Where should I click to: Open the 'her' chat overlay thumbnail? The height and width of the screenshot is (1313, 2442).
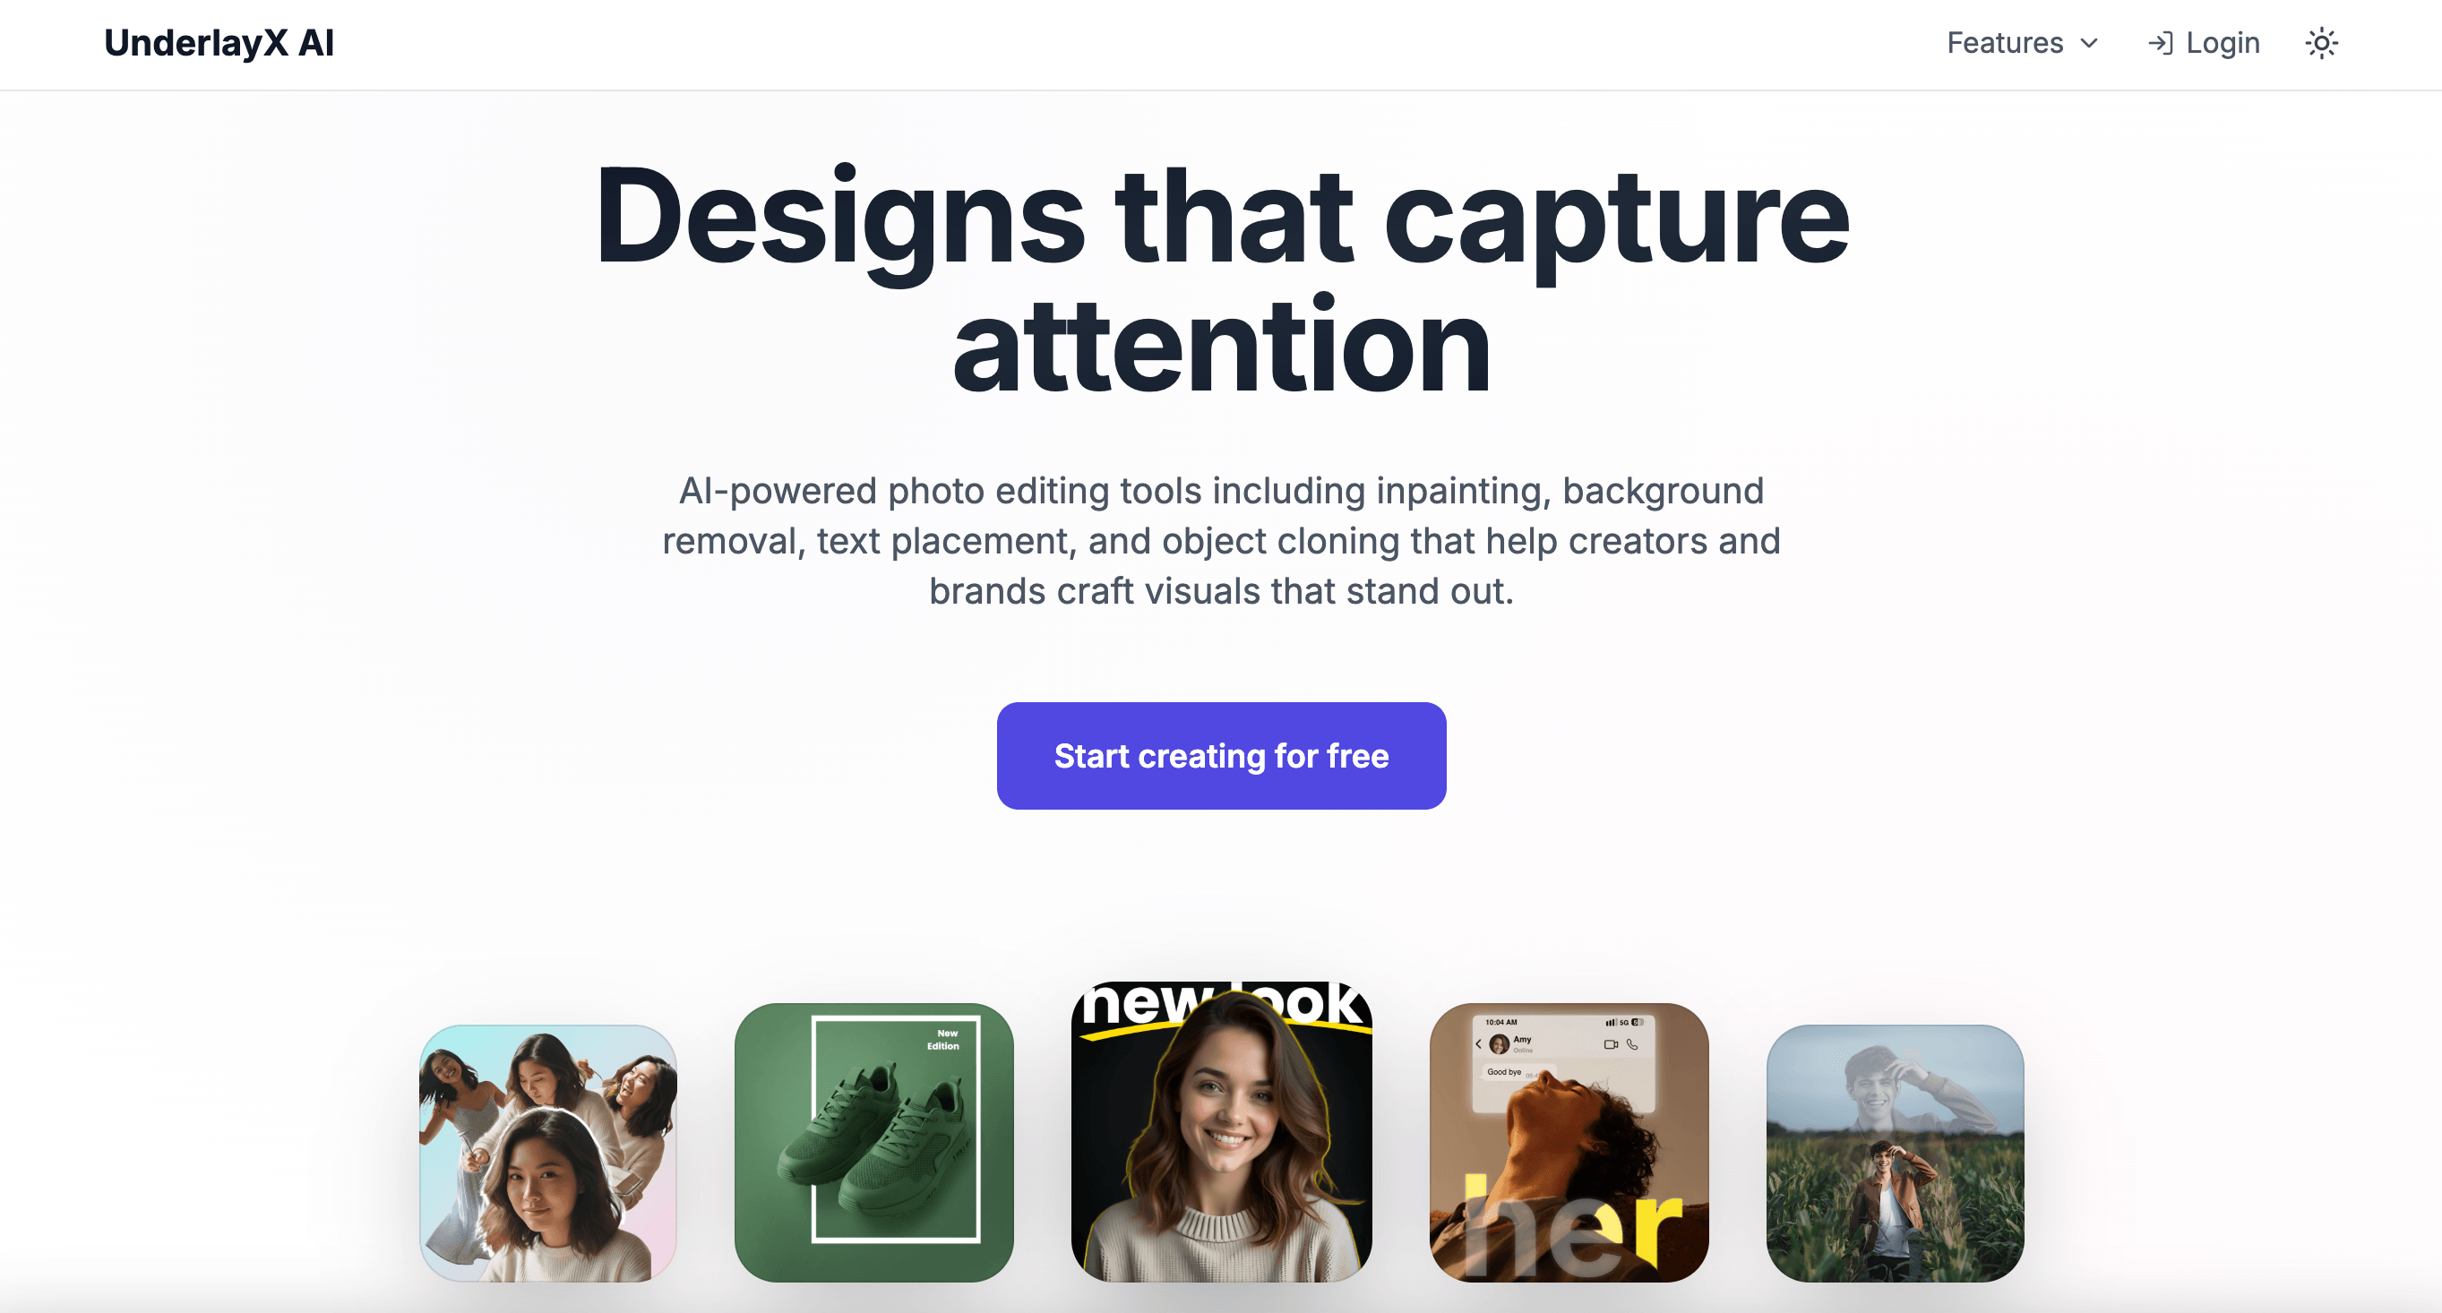click(1569, 1142)
